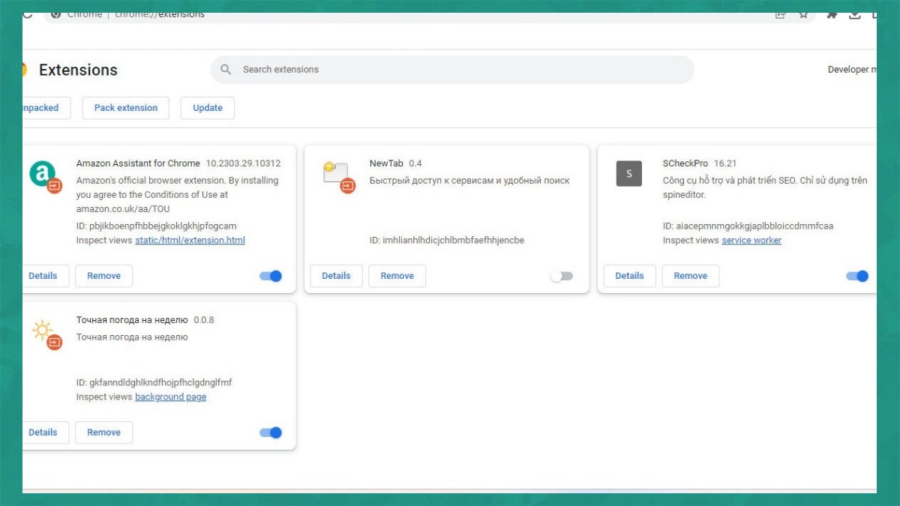Image resolution: width=900 pixels, height=506 pixels.
Task: Enable the NewTab extension
Action: pyautogui.click(x=562, y=276)
